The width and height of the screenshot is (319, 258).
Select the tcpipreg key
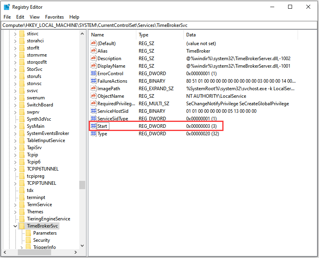[x=36, y=176]
